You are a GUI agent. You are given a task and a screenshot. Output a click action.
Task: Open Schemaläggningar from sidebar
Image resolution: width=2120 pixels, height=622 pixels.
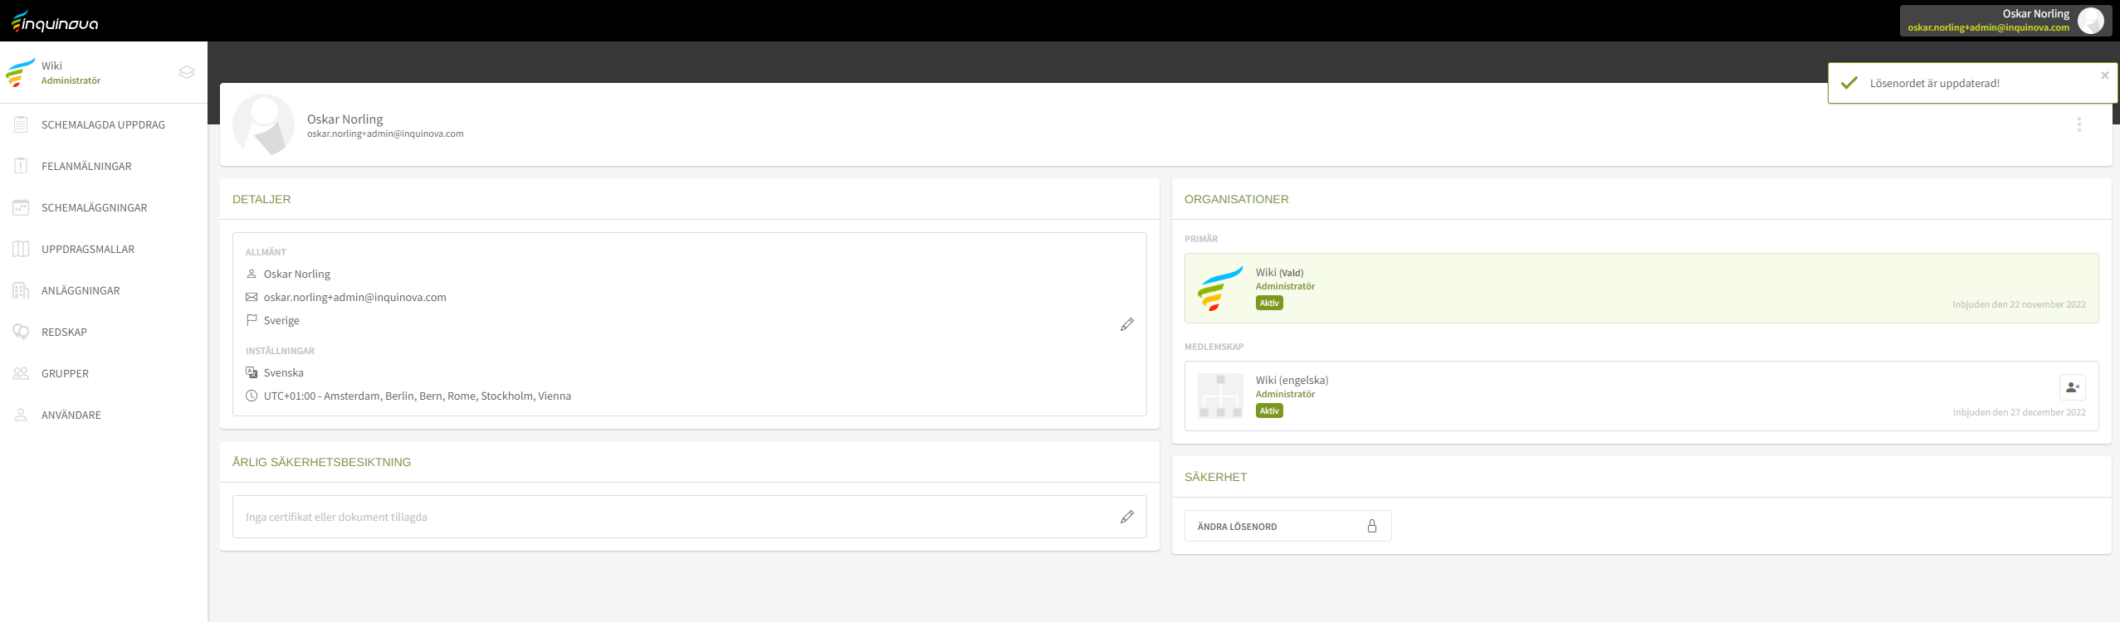[x=94, y=208]
